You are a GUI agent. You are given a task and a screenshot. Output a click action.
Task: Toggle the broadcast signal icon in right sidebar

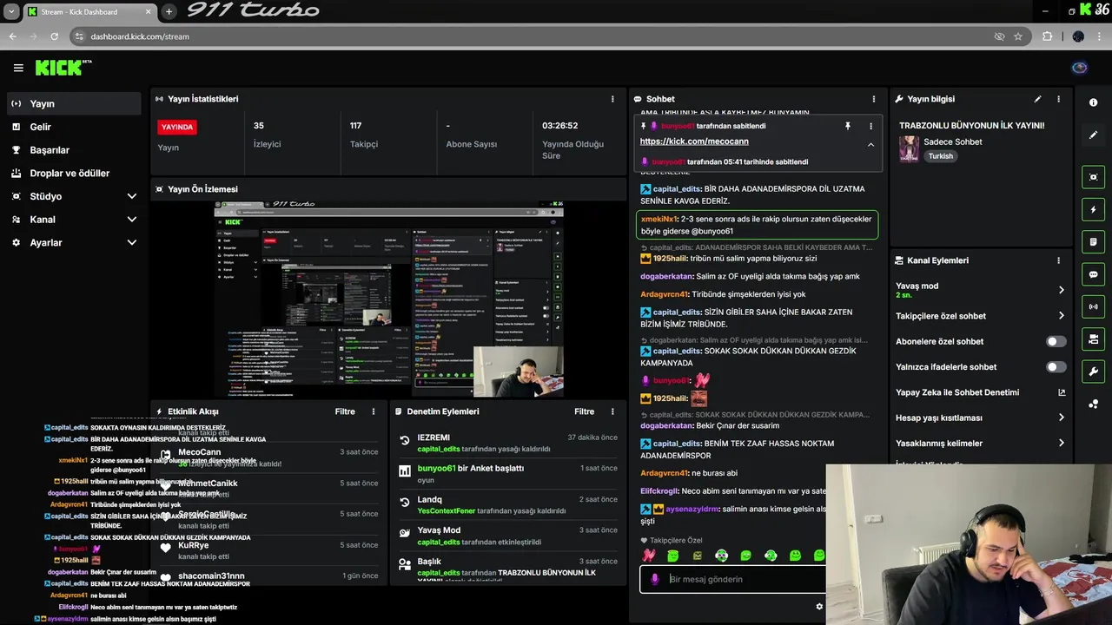[1093, 306]
